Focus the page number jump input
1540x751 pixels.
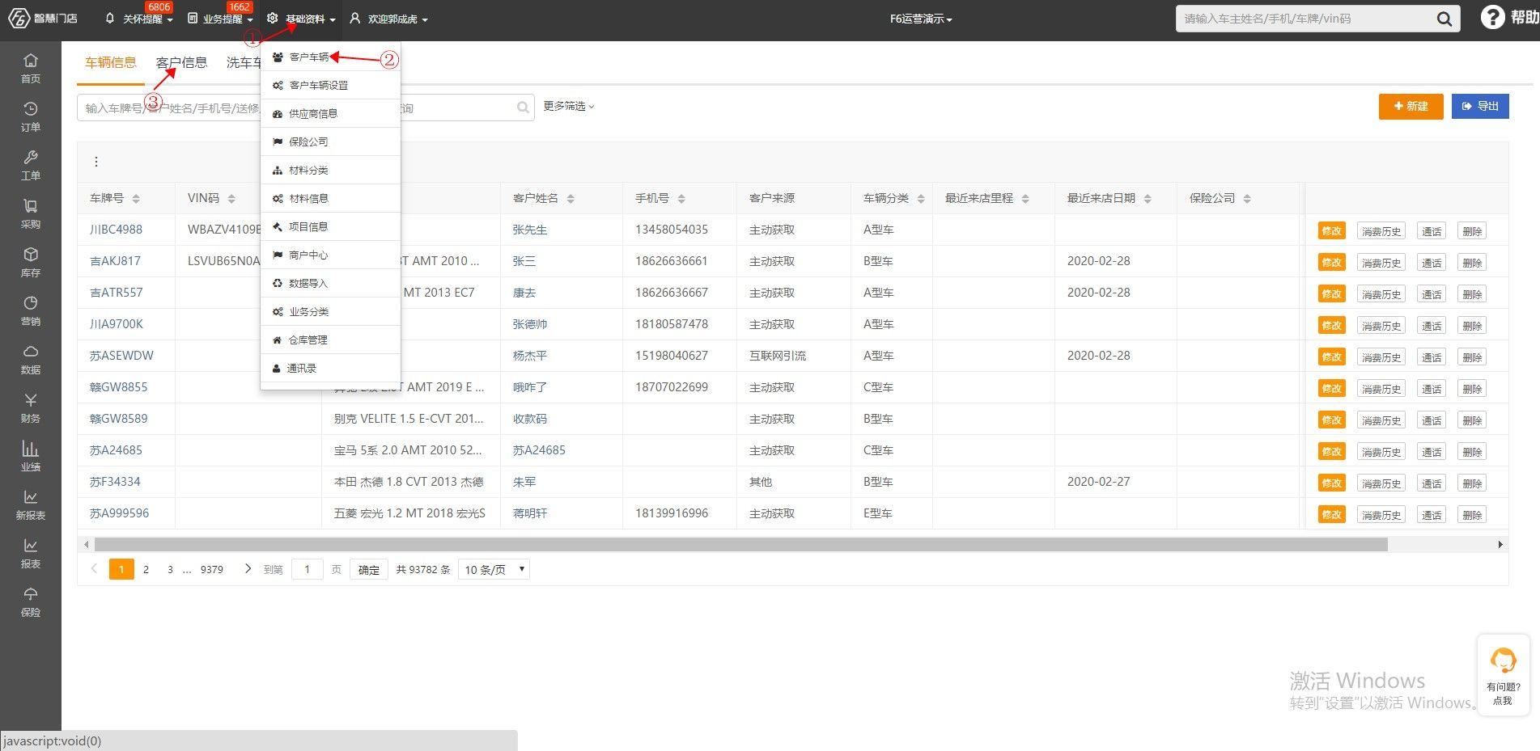[x=307, y=569]
